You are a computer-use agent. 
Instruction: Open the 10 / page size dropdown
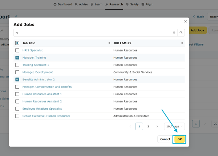(x=174, y=126)
